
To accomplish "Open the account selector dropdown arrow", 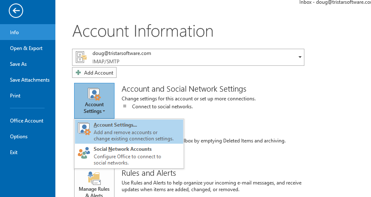I will tap(300, 57).
